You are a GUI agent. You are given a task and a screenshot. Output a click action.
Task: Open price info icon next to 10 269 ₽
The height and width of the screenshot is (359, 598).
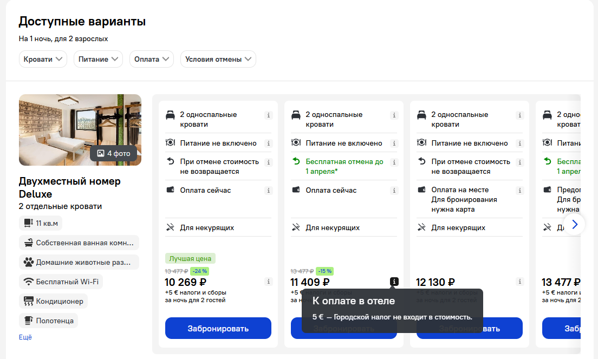tap(269, 282)
